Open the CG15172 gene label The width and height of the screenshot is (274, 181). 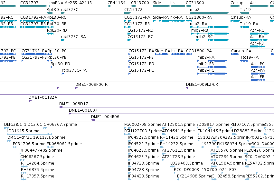coord(133,9)
